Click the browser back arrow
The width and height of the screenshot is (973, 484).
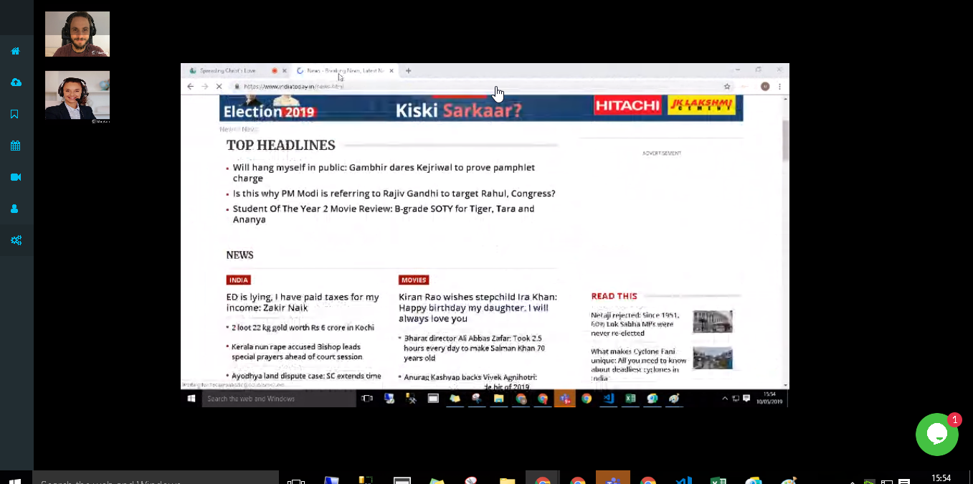click(x=190, y=86)
